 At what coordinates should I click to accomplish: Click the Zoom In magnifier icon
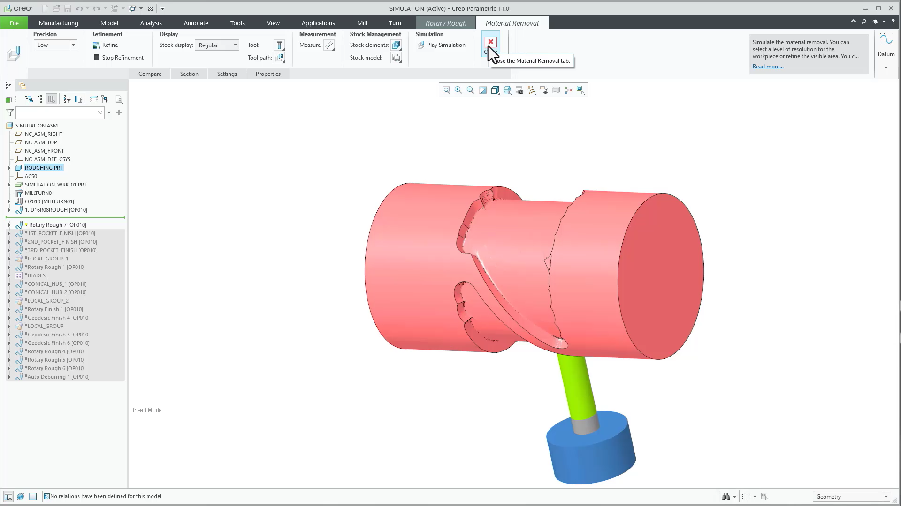(x=458, y=90)
